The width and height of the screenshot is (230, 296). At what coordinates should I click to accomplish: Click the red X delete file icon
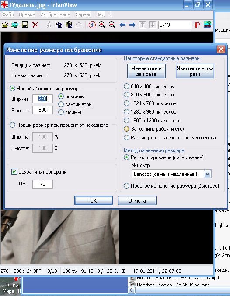[35, 25]
